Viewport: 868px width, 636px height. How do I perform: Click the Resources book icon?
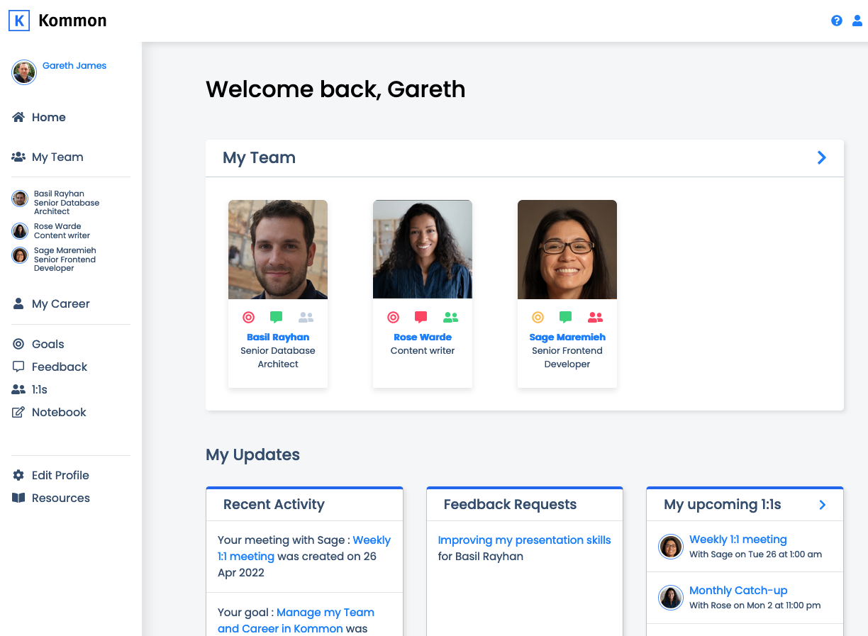coord(18,498)
